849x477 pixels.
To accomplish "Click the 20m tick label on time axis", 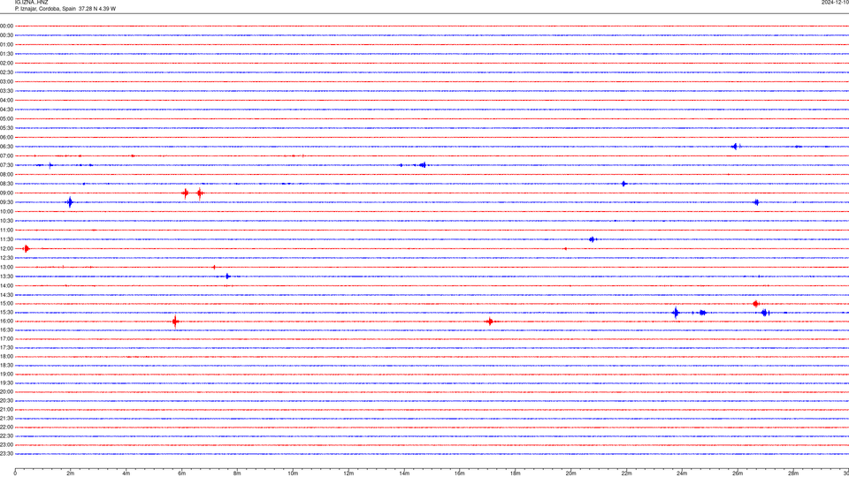I will point(570,473).
